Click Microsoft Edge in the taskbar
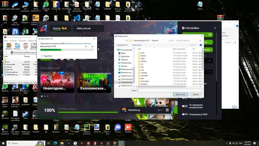Image resolution: width=259 pixels, height=146 pixels. (x=55, y=143)
